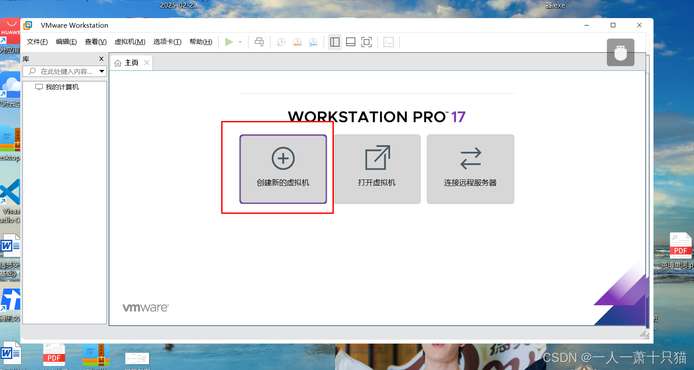Viewport: 694px width, 370px height.
Task: Click the USB device overlay icon
Action: click(621, 52)
